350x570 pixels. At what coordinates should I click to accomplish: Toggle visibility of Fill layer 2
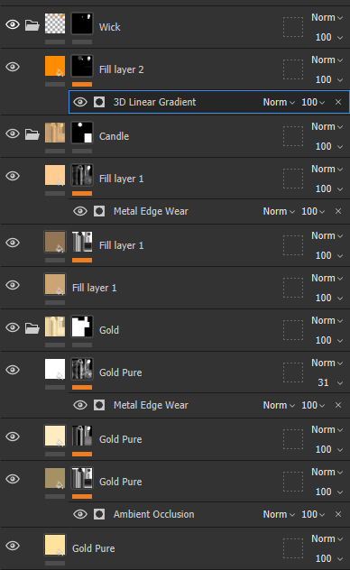[x=13, y=67]
